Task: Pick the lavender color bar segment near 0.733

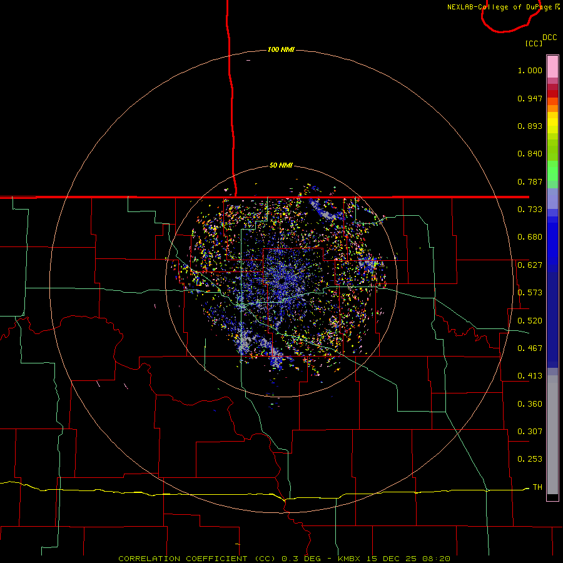Action: tap(552, 199)
